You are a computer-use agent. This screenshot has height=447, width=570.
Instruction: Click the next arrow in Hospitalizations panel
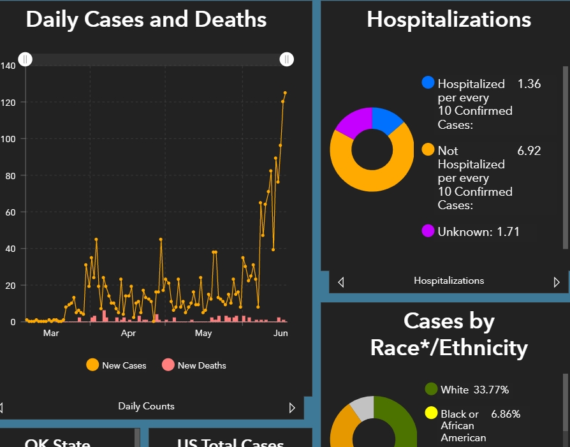point(557,282)
